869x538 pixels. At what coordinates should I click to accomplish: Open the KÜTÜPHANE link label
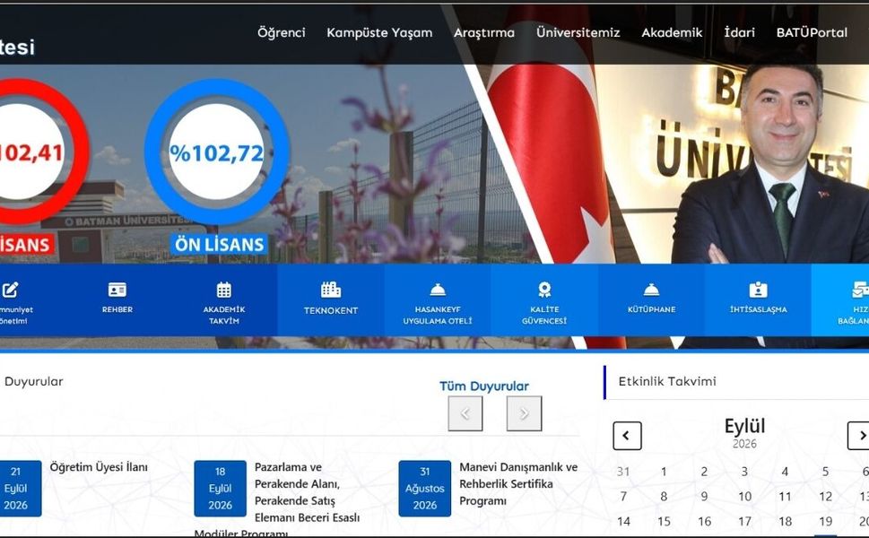651,309
